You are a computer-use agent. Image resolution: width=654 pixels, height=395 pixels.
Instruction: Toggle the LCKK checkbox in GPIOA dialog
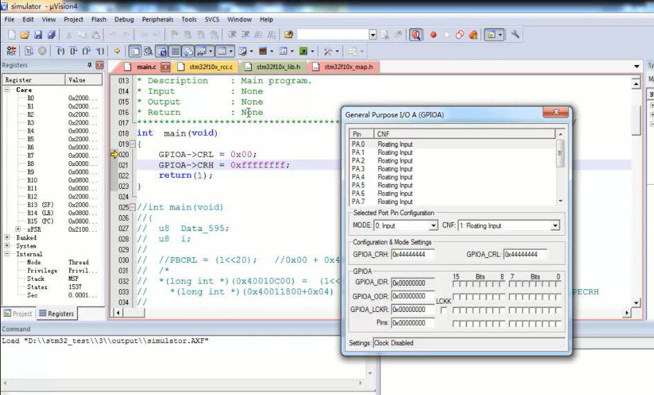(x=444, y=310)
